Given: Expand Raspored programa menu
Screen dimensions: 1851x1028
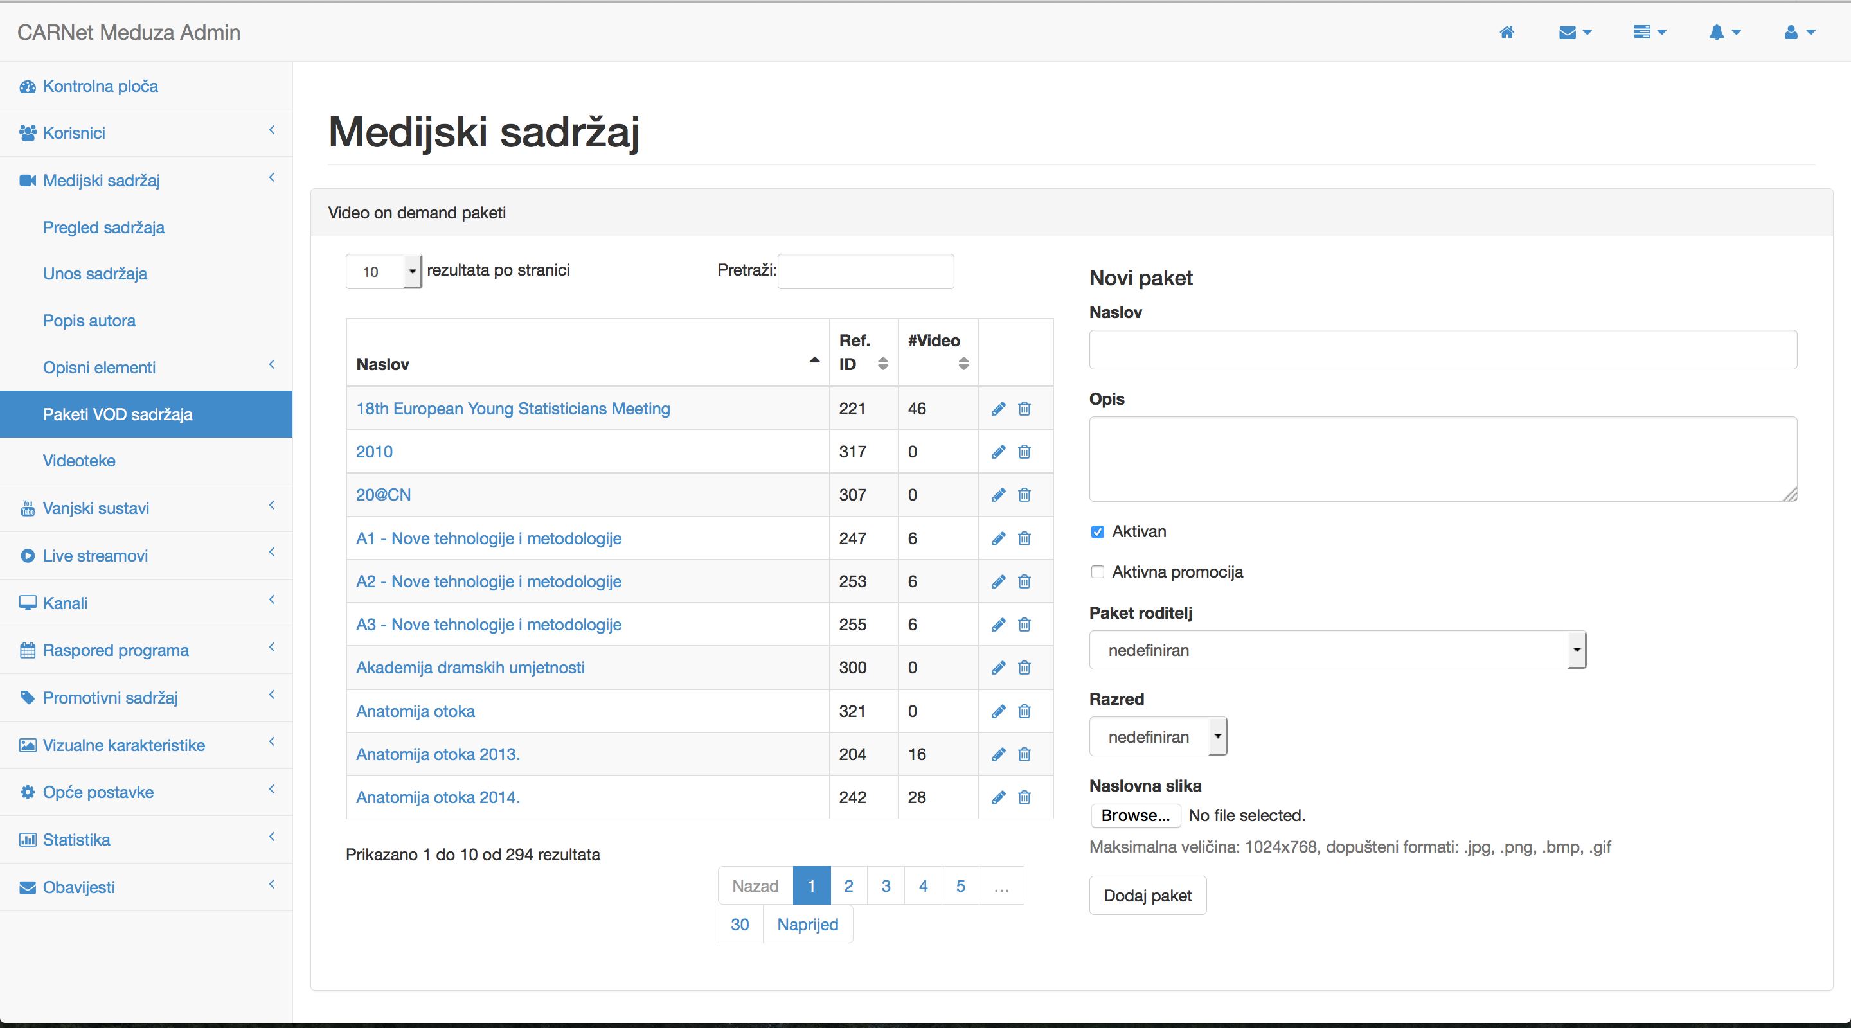Looking at the screenshot, I should (146, 651).
